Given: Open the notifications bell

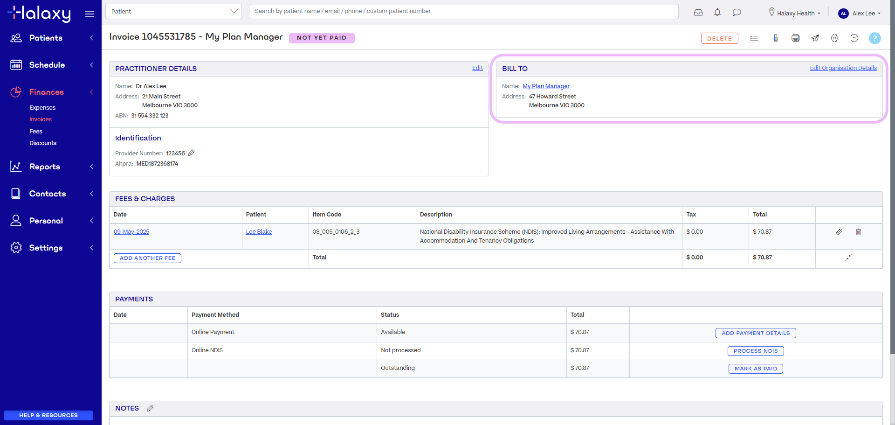Looking at the screenshot, I should [717, 13].
